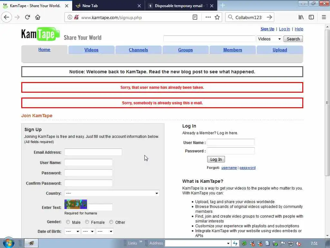Open the Windows Start orb
The width and height of the screenshot is (330, 248).
[x=8, y=243]
